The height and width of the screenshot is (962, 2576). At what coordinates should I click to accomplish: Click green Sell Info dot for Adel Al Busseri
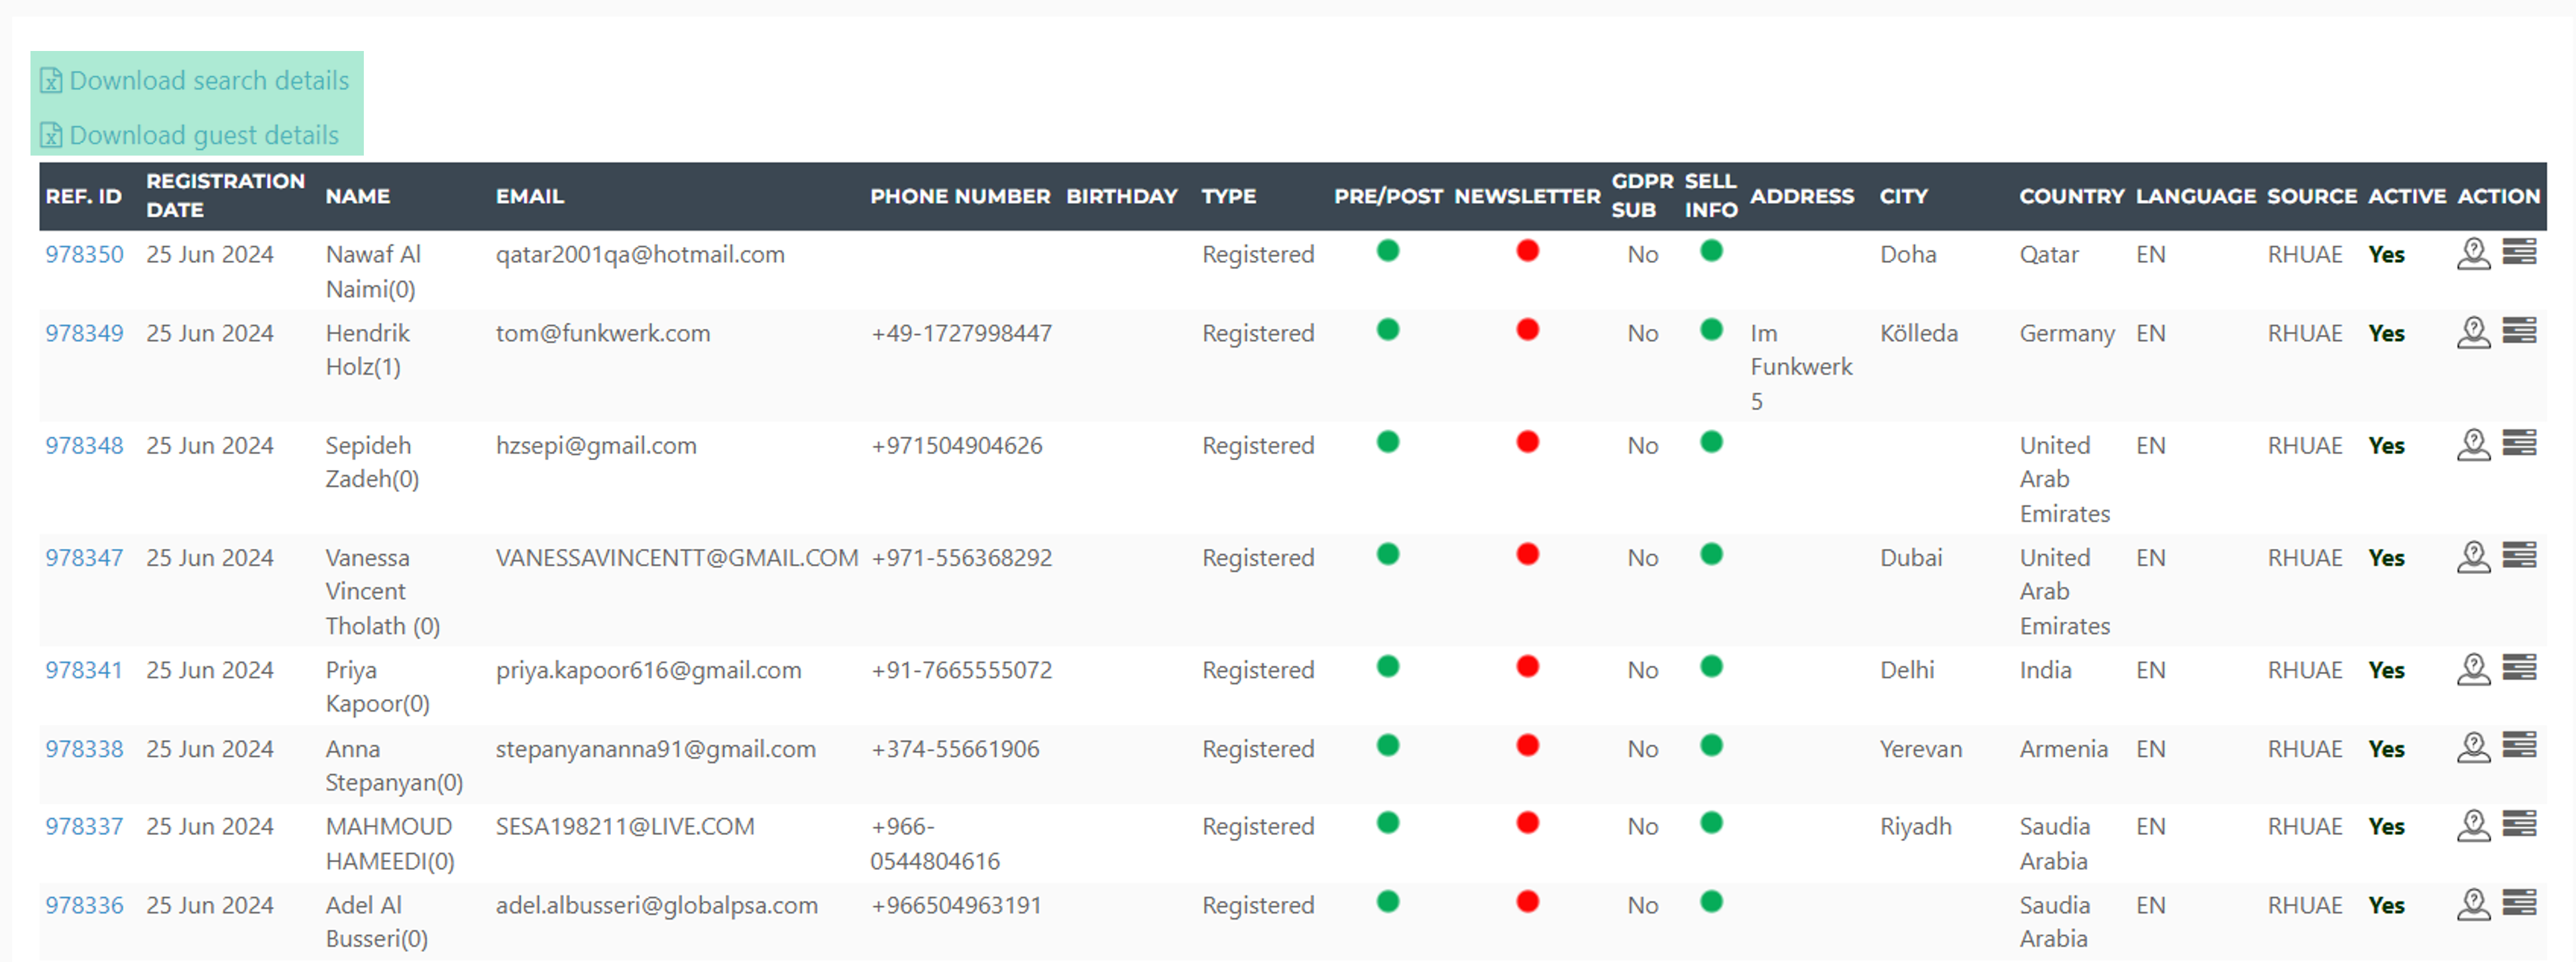pyautogui.click(x=1711, y=902)
